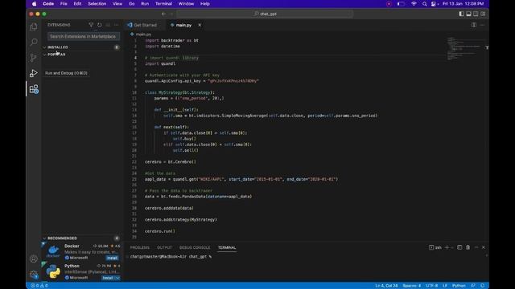Open the Terminal menu in menu bar

[163, 3]
